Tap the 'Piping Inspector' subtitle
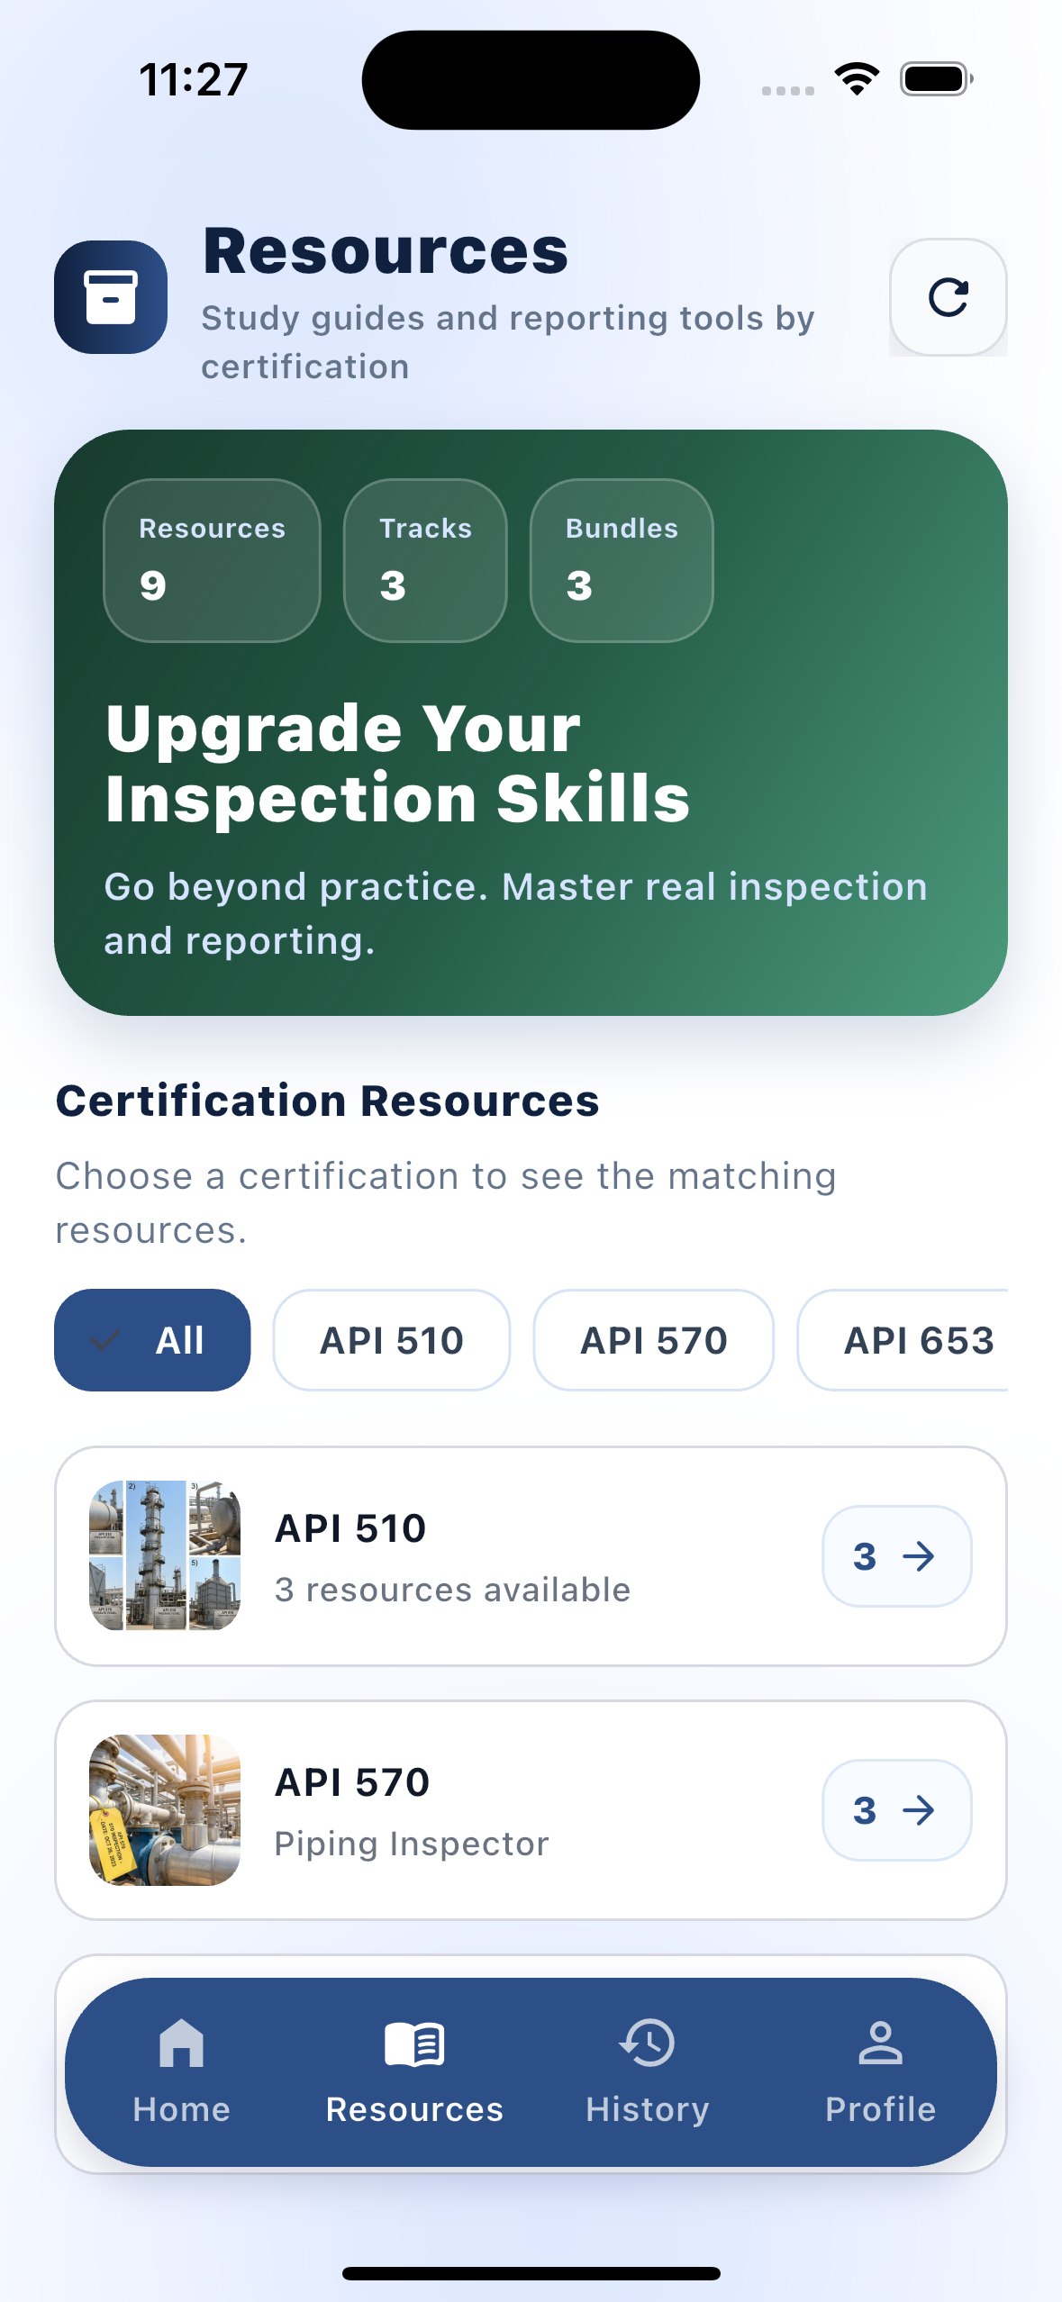 [412, 1844]
